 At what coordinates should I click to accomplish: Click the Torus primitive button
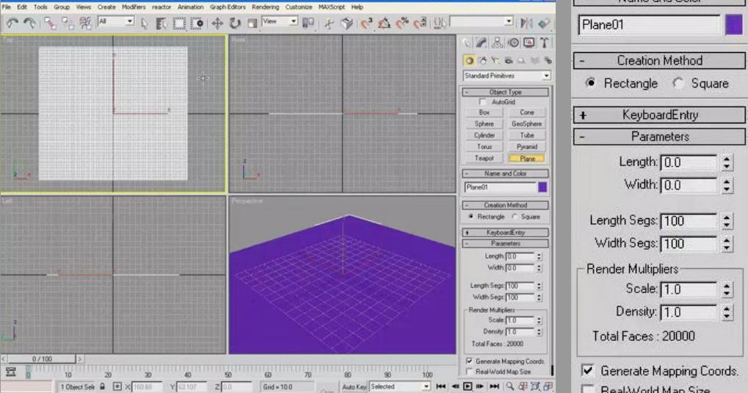pos(484,147)
